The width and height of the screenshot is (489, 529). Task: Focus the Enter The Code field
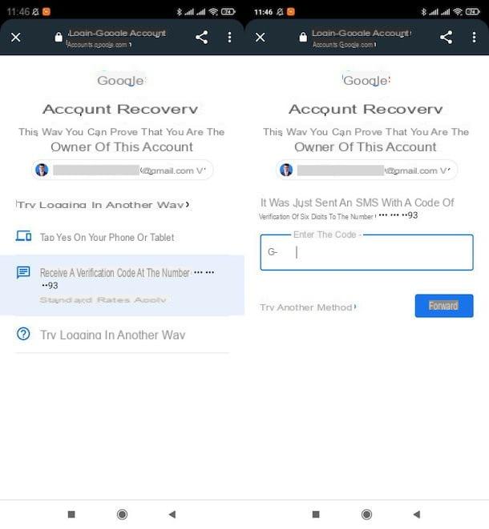coord(366,252)
